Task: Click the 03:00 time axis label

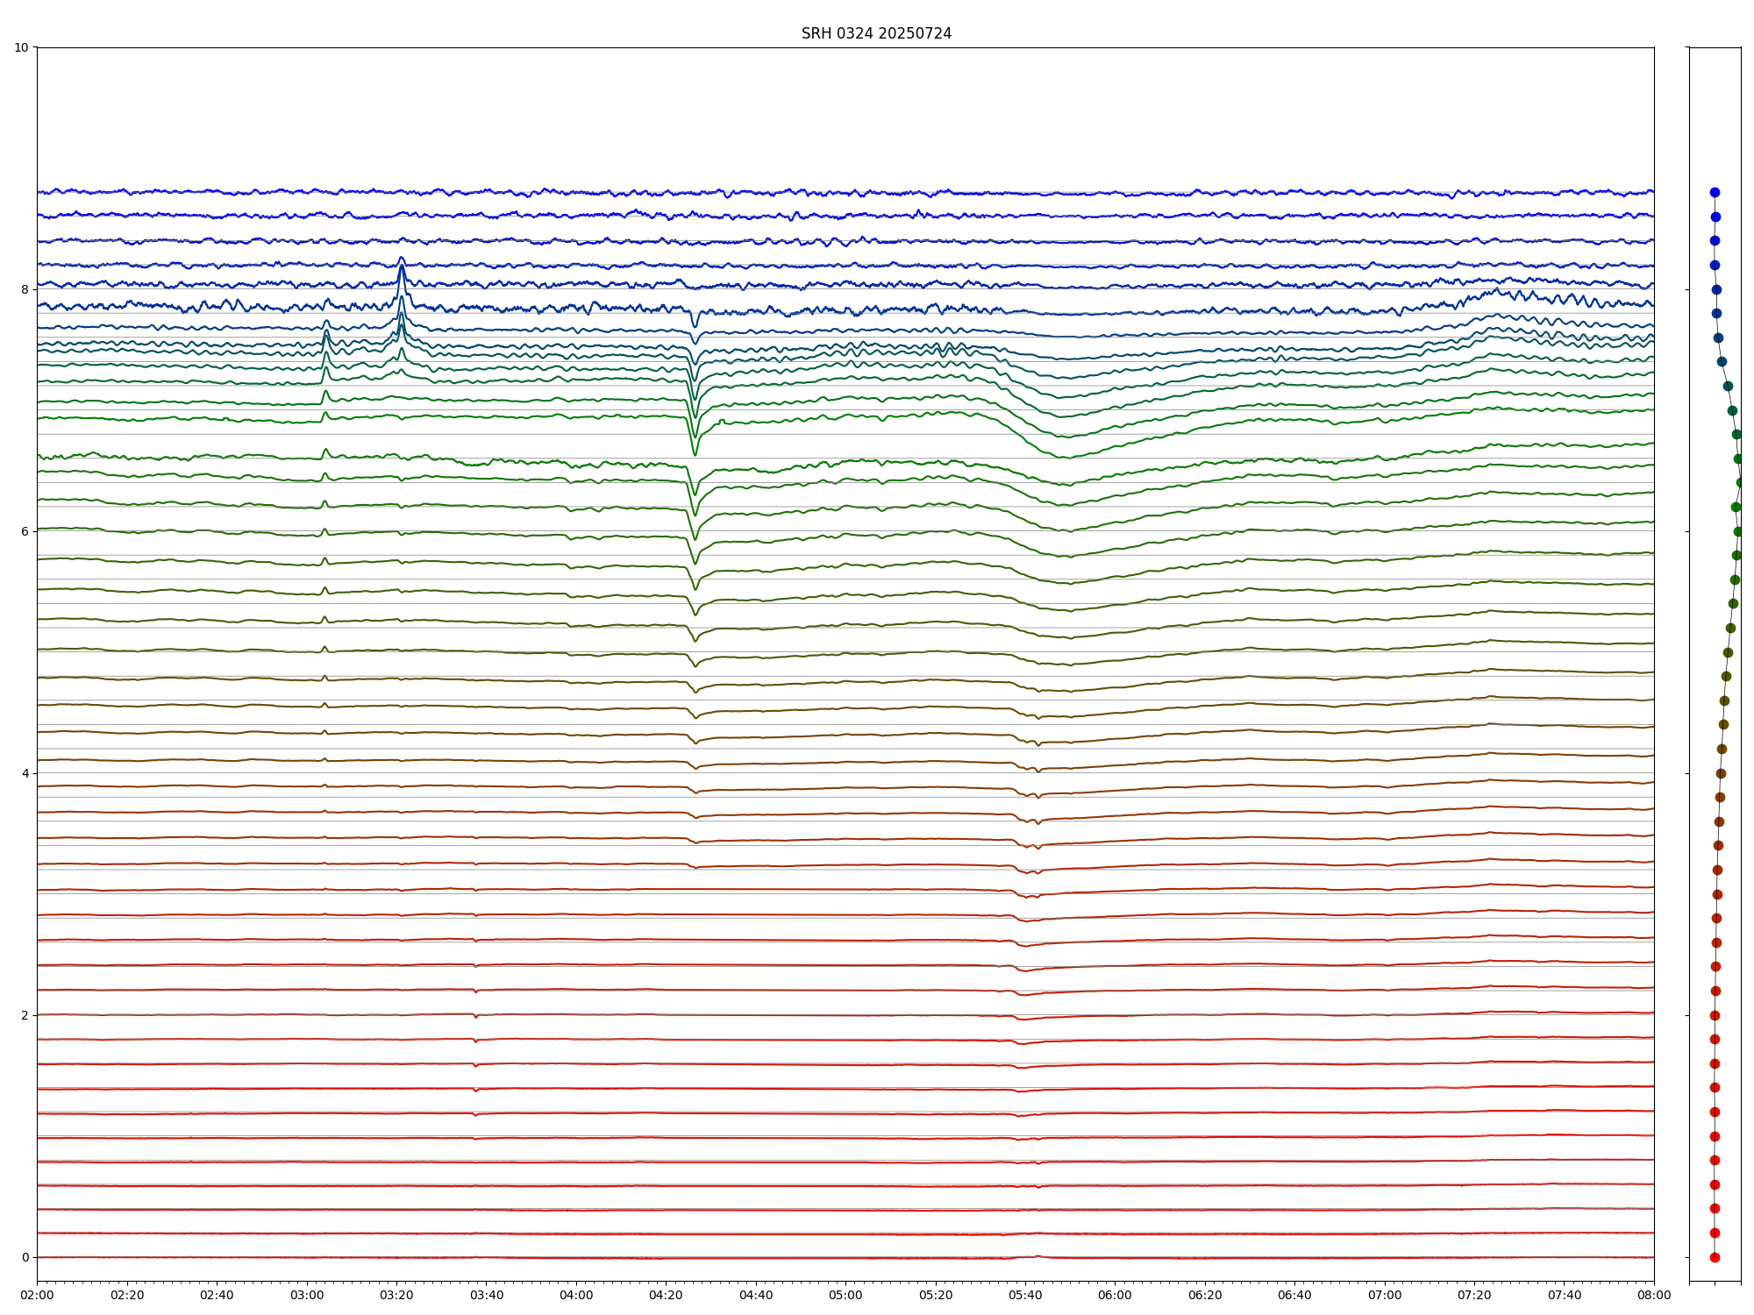Action: [306, 1295]
